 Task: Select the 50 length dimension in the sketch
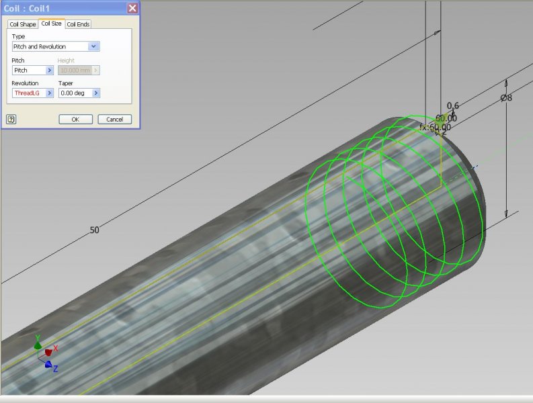(x=94, y=230)
